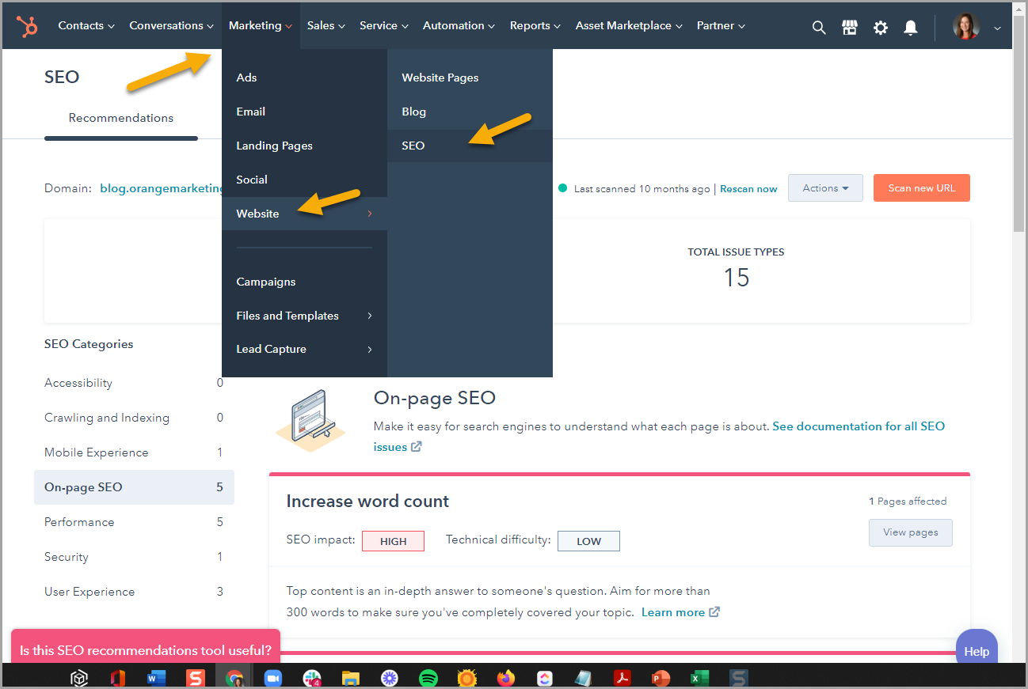Select the Performance category
The width and height of the screenshot is (1028, 689).
[134, 522]
